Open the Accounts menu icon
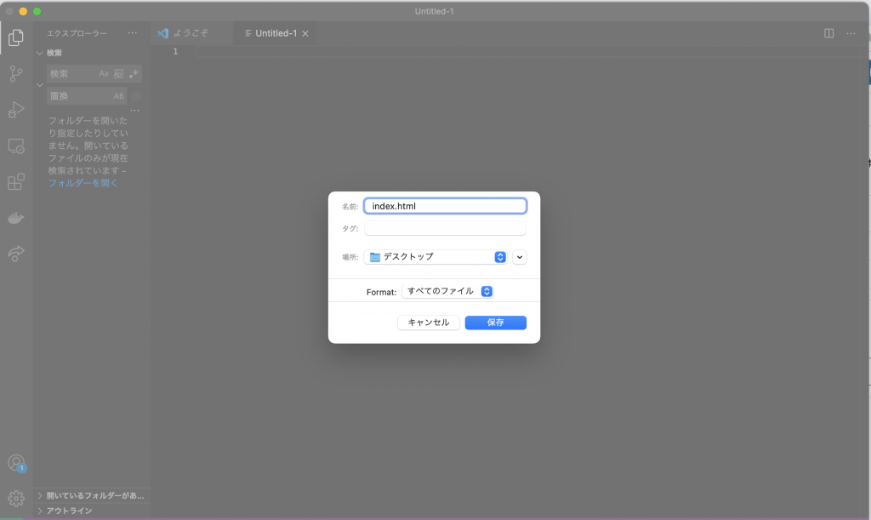871x520 pixels. [x=15, y=463]
